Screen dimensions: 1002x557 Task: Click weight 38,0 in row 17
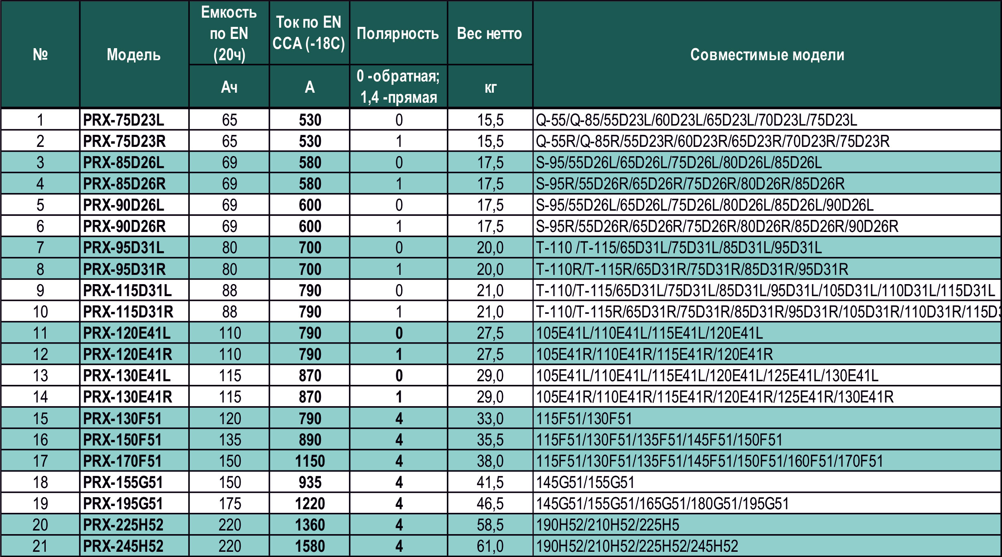tap(490, 461)
